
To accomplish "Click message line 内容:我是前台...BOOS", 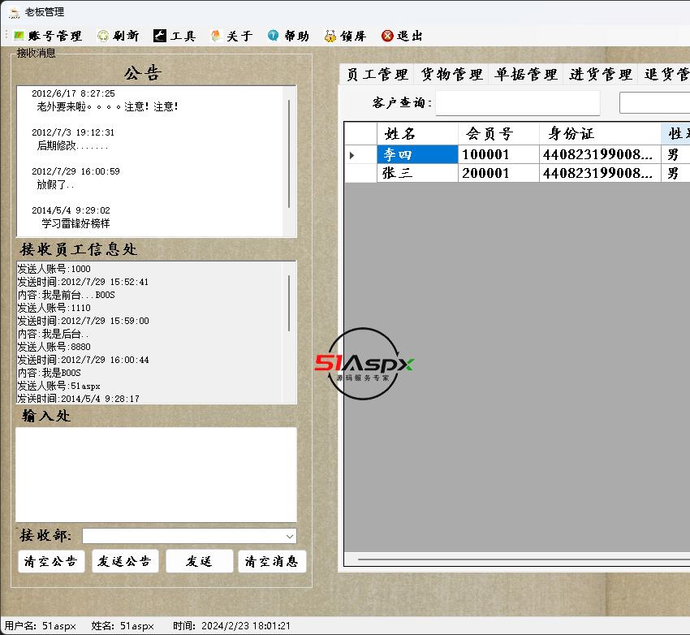I will (66, 295).
